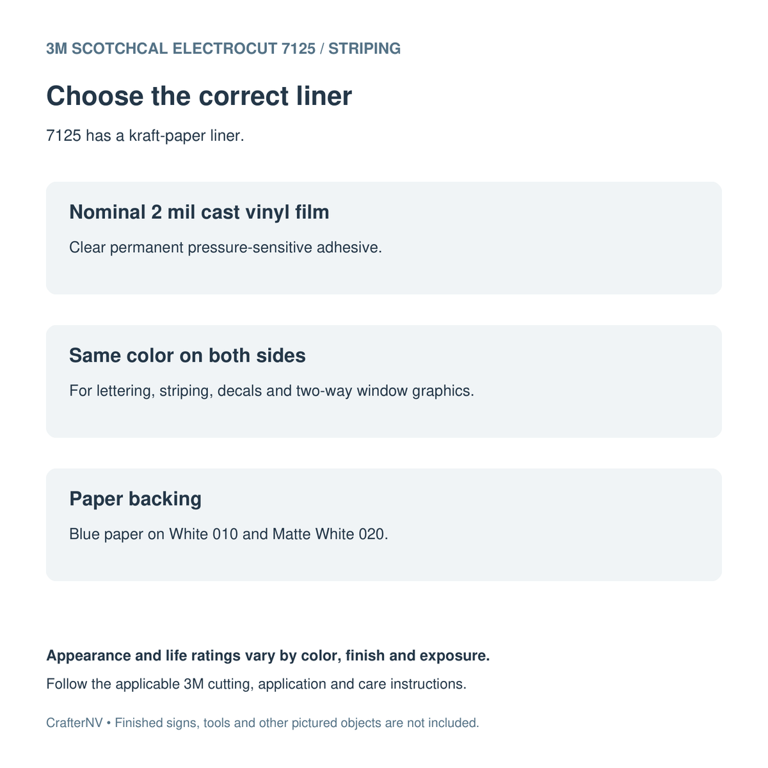Image resolution: width=768 pixels, height=768 pixels.
Task: Click the Follow applicable 3M instructions line
Action: pos(256,684)
